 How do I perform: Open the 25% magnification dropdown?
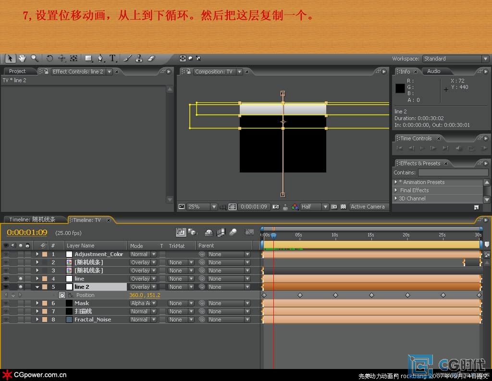coord(202,207)
